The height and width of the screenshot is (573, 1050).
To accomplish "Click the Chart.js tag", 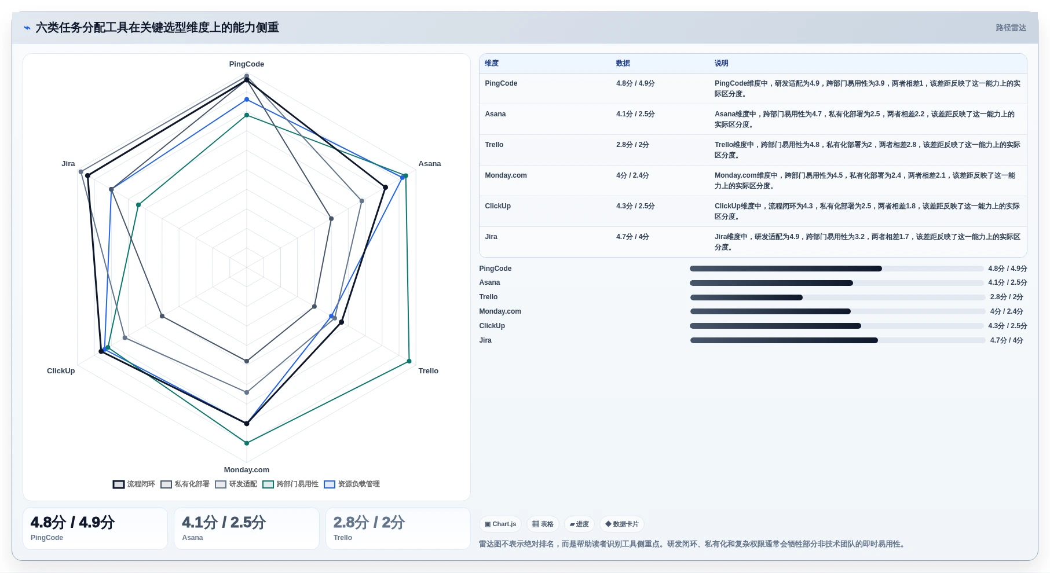I will tap(500, 524).
